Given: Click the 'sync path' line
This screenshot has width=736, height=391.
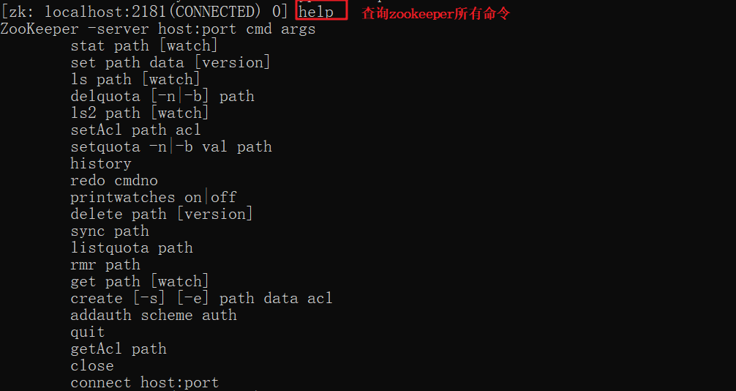Looking at the screenshot, I should point(110,231).
